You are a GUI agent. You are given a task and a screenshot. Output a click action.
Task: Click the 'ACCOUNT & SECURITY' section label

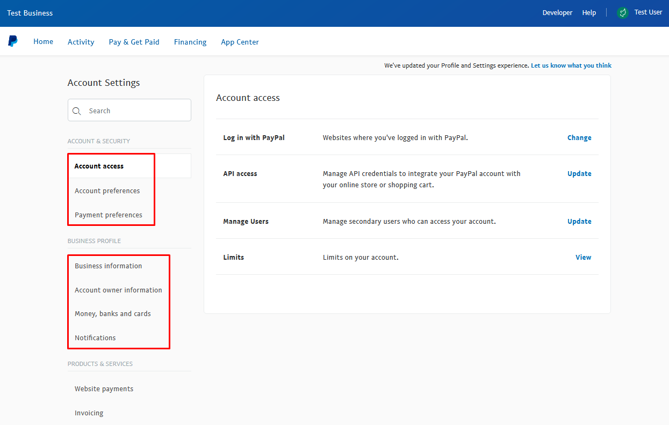point(99,141)
